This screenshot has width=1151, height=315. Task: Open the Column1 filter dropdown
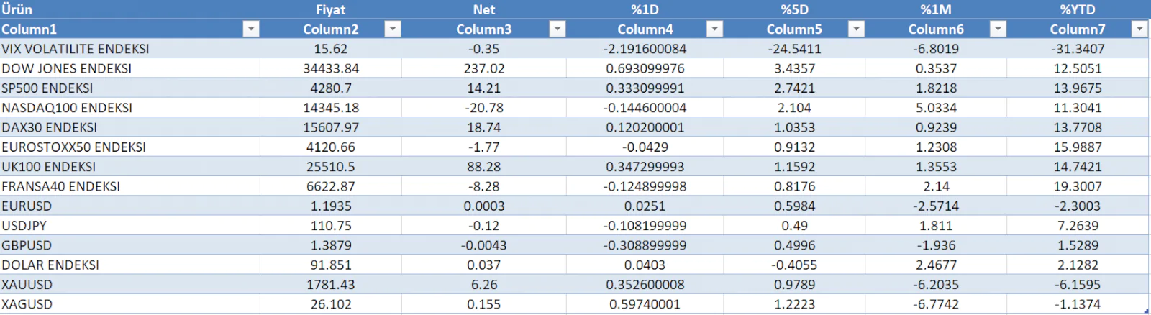point(250,29)
